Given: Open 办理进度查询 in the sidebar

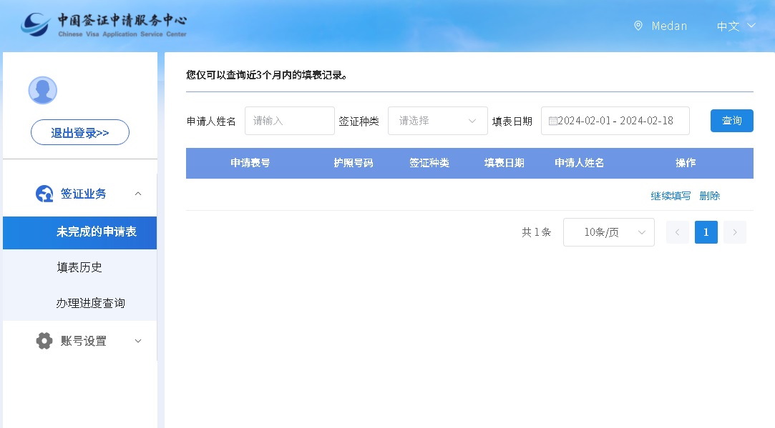Looking at the screenshot, I should (90, 303).
